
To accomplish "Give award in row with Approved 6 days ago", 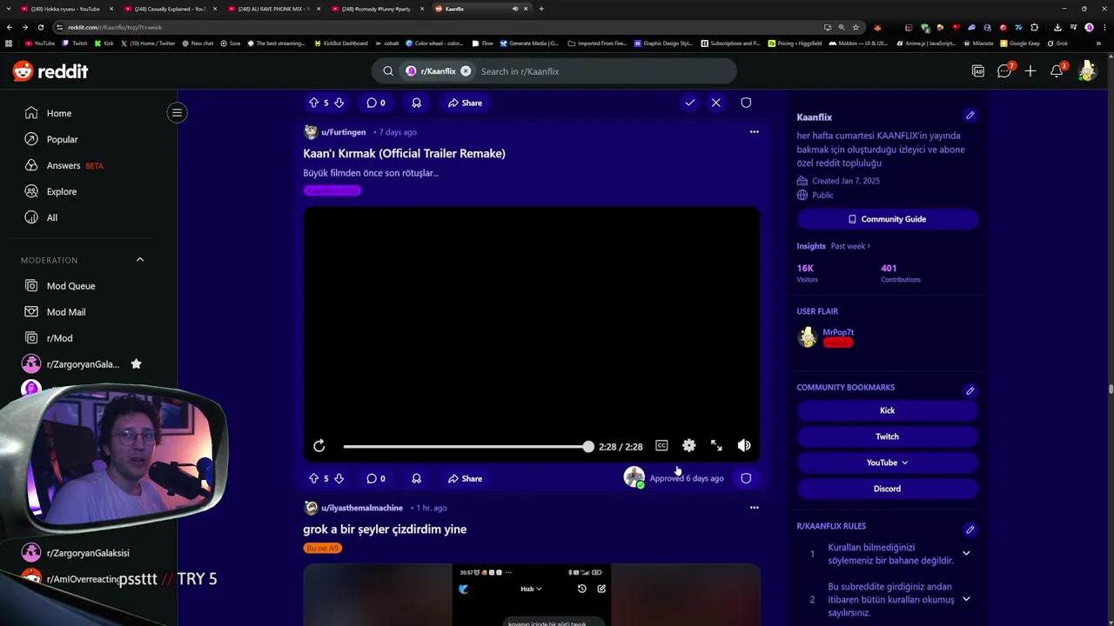I will coord(416,478).
